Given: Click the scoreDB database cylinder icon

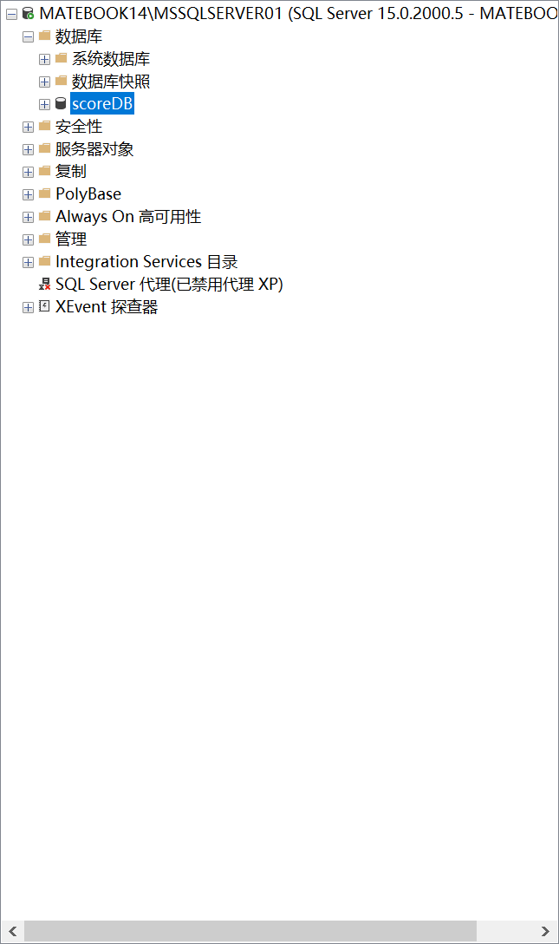Looking at the screenshot, I should tap(61, 103).
